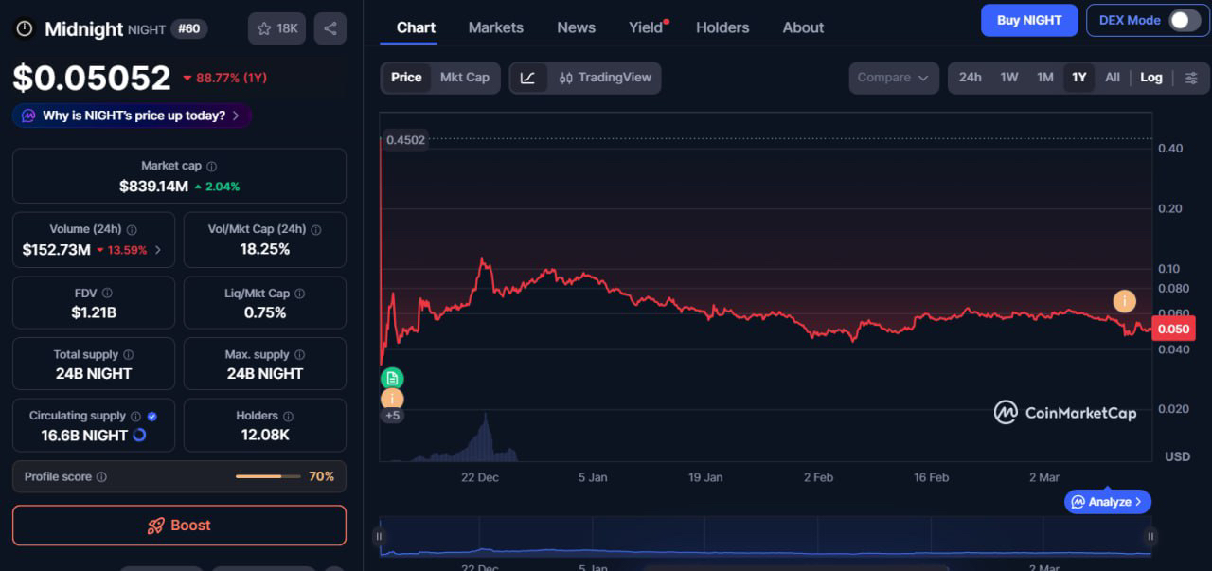Viewport: 1212px width, 571px height.
Task: Click the Max. supply info icon
Action: [298, 355]
